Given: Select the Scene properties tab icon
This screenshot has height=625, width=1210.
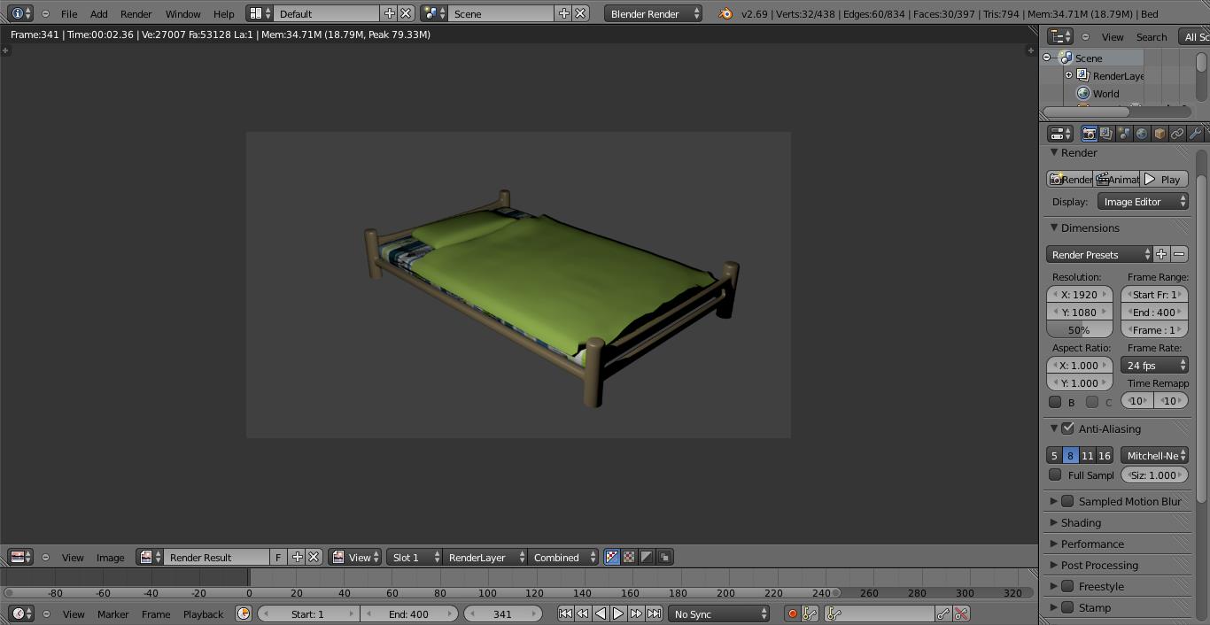Looking at the screenshot, I should (x=1124, y=134).
